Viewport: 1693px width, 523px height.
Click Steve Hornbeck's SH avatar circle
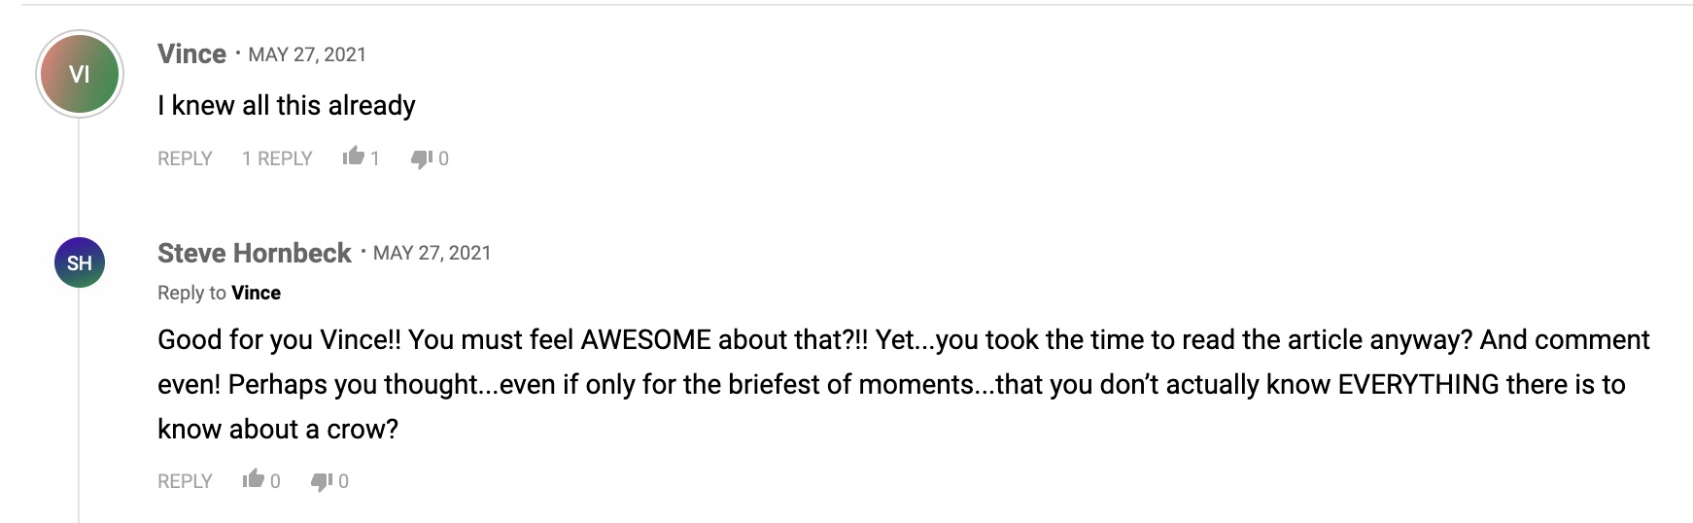(80, 262)
